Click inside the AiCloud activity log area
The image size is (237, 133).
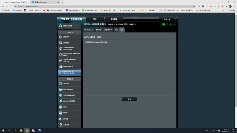click(130, 71)
